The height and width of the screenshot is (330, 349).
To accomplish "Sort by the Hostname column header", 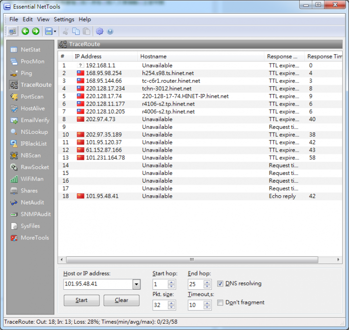I will (x=201, y=57).
